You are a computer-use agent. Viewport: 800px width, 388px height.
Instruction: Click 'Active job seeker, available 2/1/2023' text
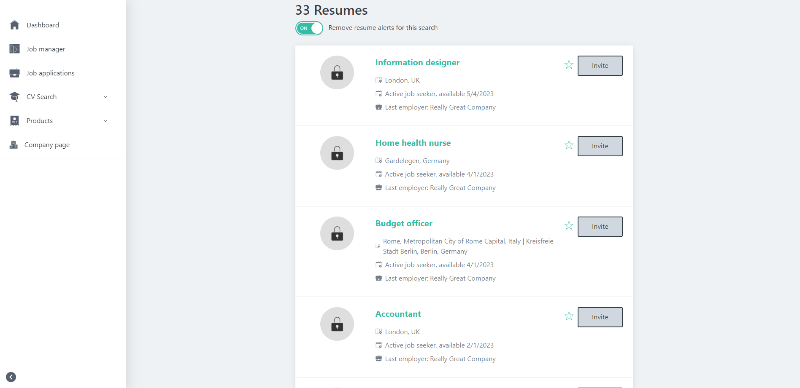(439, 345)
